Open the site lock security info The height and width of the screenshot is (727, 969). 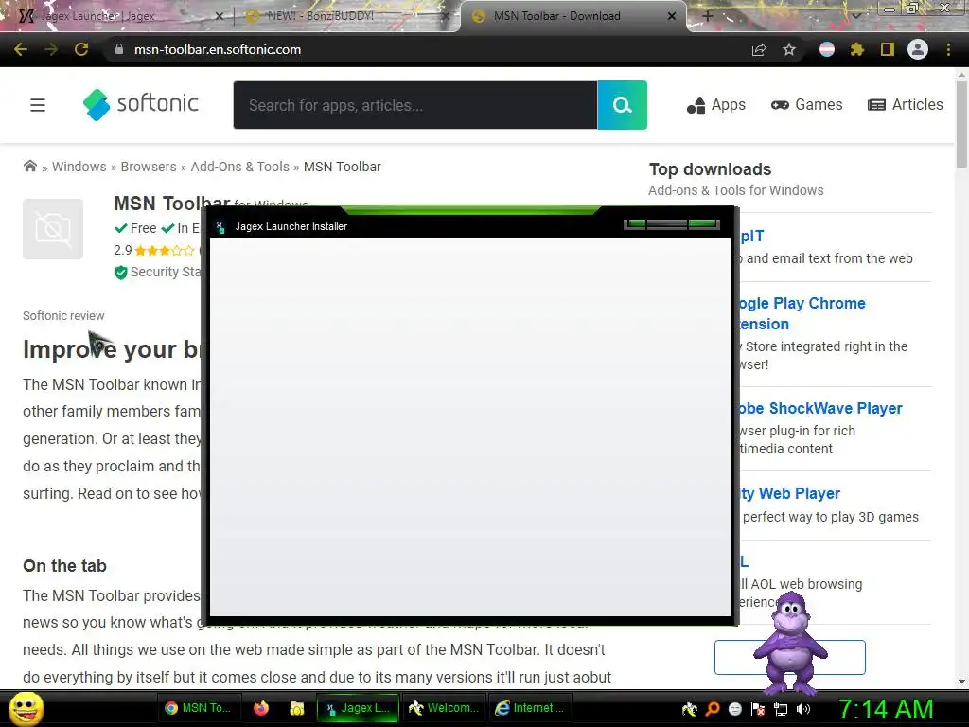[119, 49]
